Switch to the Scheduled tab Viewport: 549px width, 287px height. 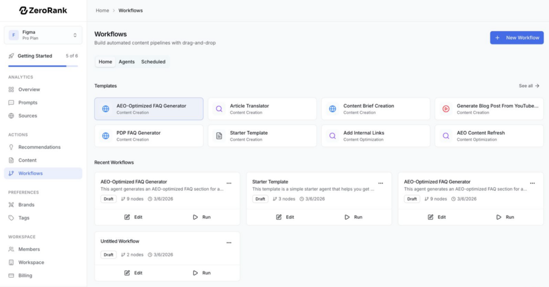point(153,62)
